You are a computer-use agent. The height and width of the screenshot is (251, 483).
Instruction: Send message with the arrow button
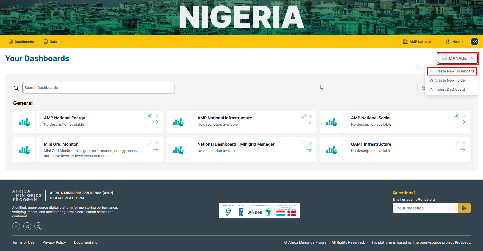point(464,208)
